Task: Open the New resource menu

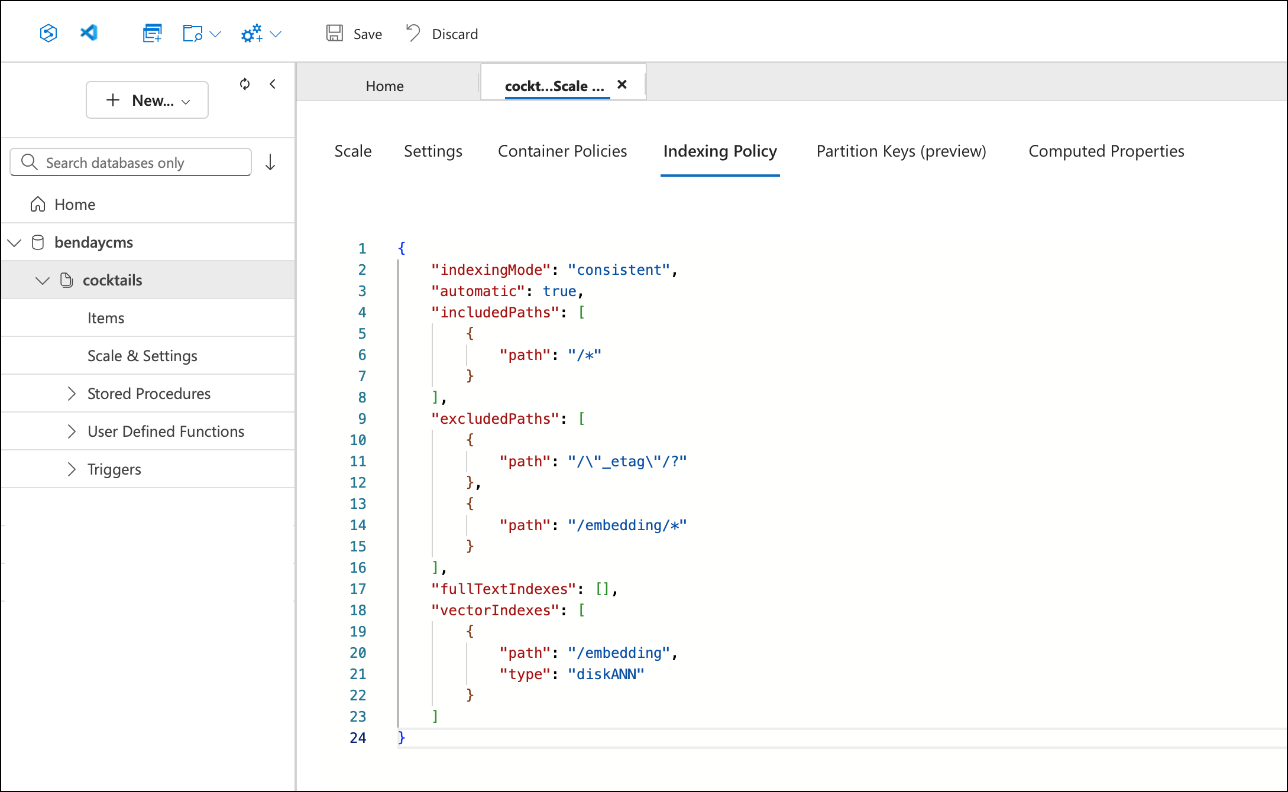Action: tap(147, 100)
